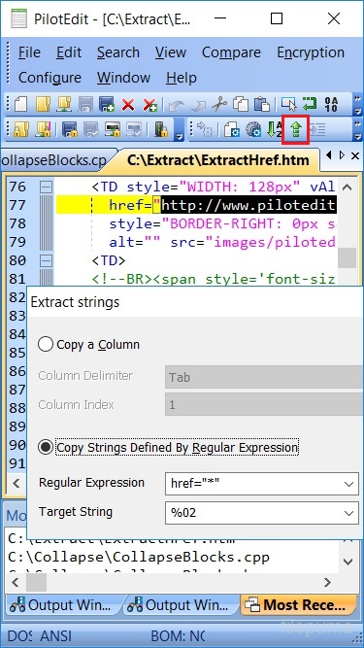Open the Regular Expression dropdown
The image size is (364, 648).
[x=348, y=484]
